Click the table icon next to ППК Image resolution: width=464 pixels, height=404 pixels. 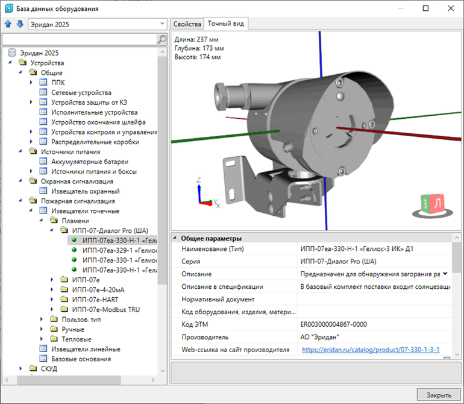click(x=43, y=83)
